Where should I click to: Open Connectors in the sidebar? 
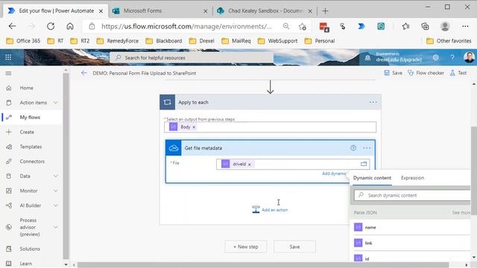pyautogui.click(x=32, y=162)
